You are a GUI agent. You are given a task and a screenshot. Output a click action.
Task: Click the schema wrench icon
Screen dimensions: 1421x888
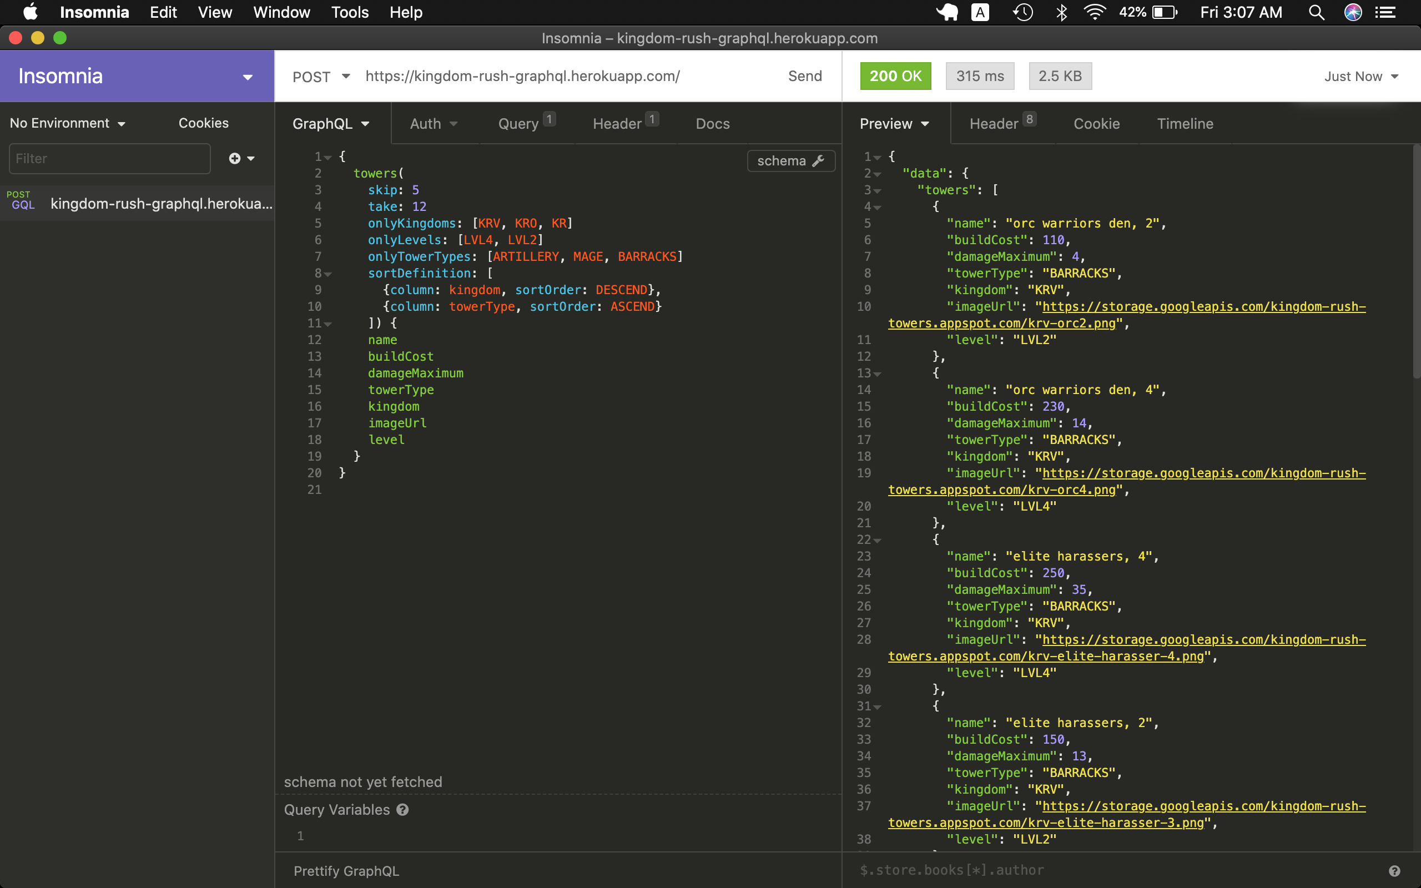(818, 161)
